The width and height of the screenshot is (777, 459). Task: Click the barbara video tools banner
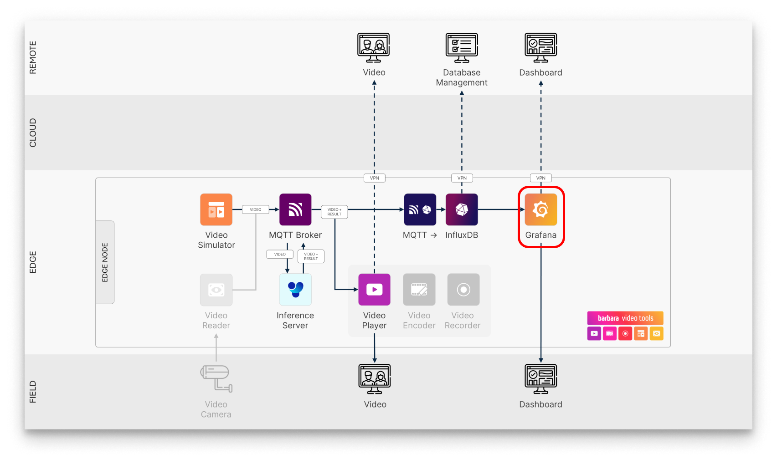coord(625,318)
